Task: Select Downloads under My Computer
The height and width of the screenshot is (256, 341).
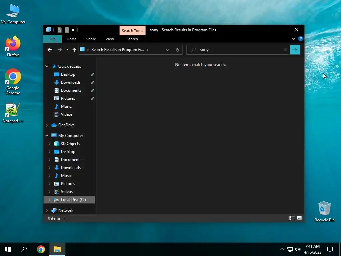Action: [71, 168]
